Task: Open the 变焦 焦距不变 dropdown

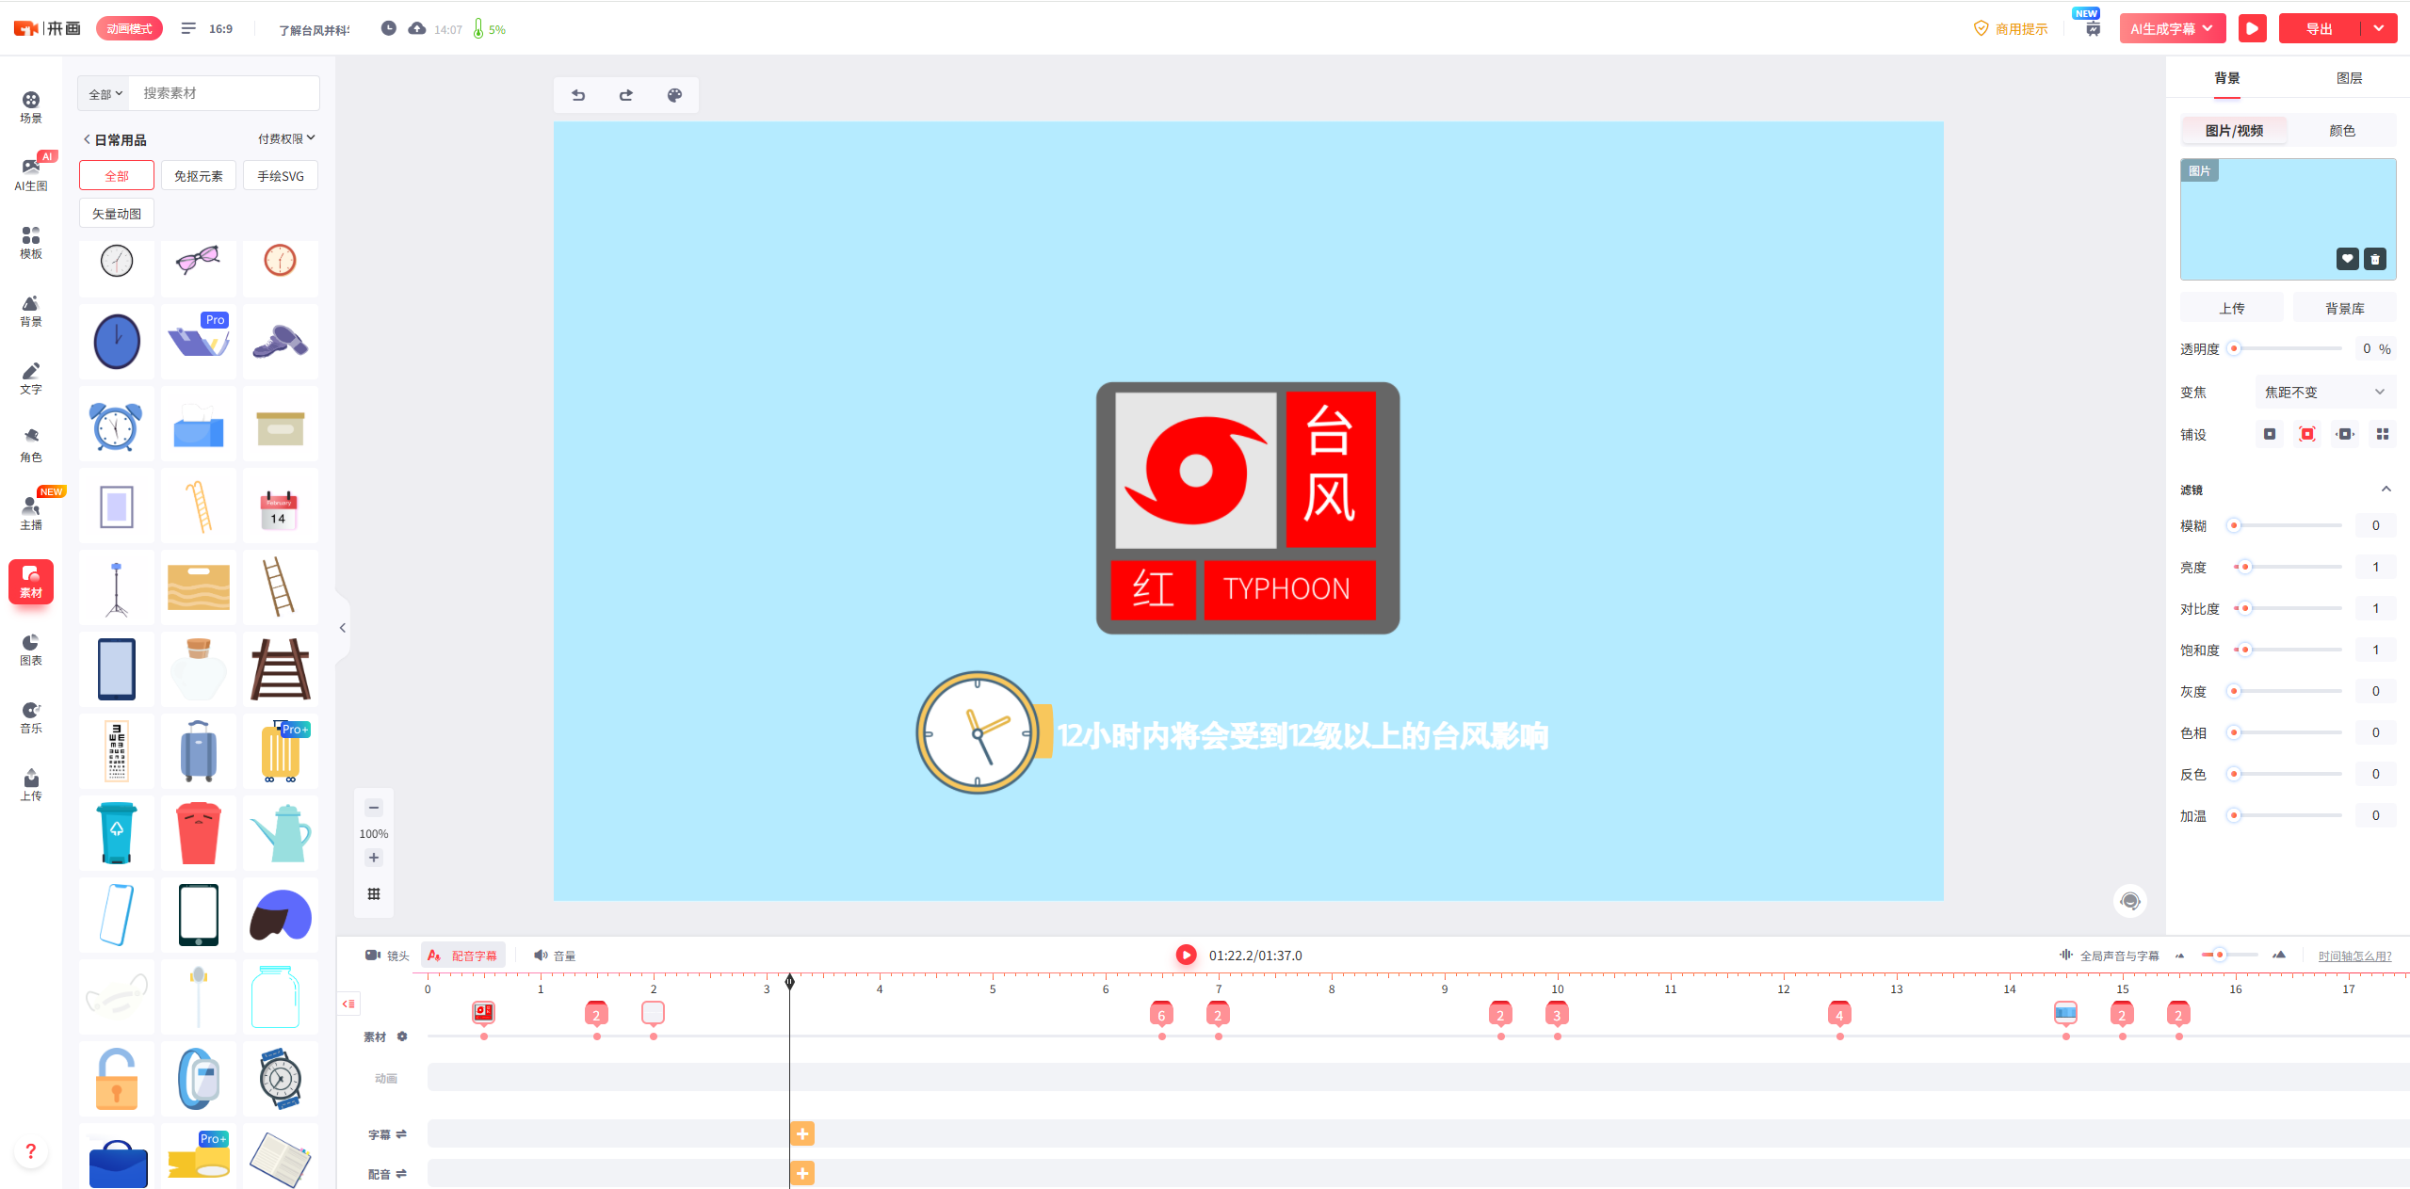Action: pos(2325,392)
